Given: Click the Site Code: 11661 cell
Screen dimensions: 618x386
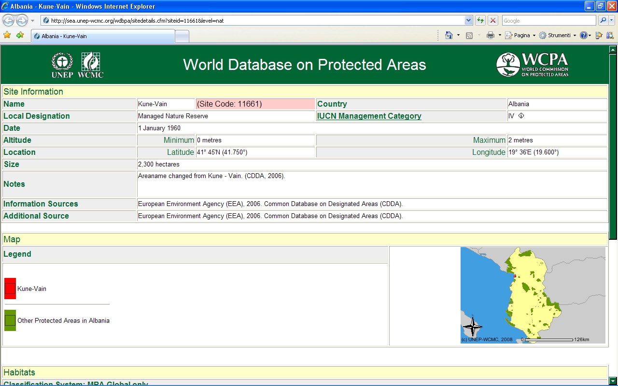Looking at the screenshot, I should click(x=255, y=104).
